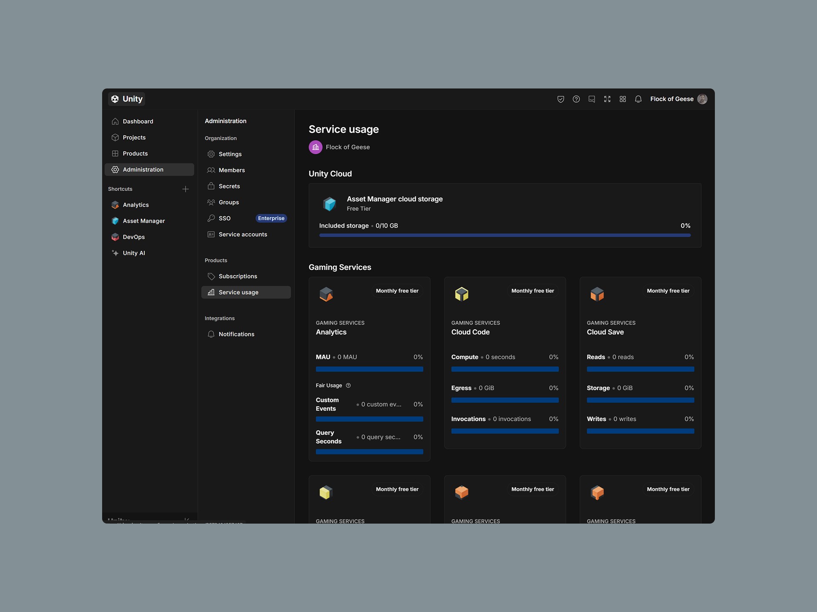This screenshot has width=817, height=612.
Task: Open the Members settings page
Action: tap(231, 170)
